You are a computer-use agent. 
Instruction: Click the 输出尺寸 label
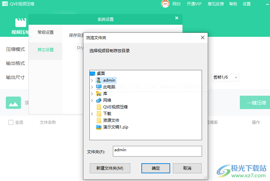(15, 77)
